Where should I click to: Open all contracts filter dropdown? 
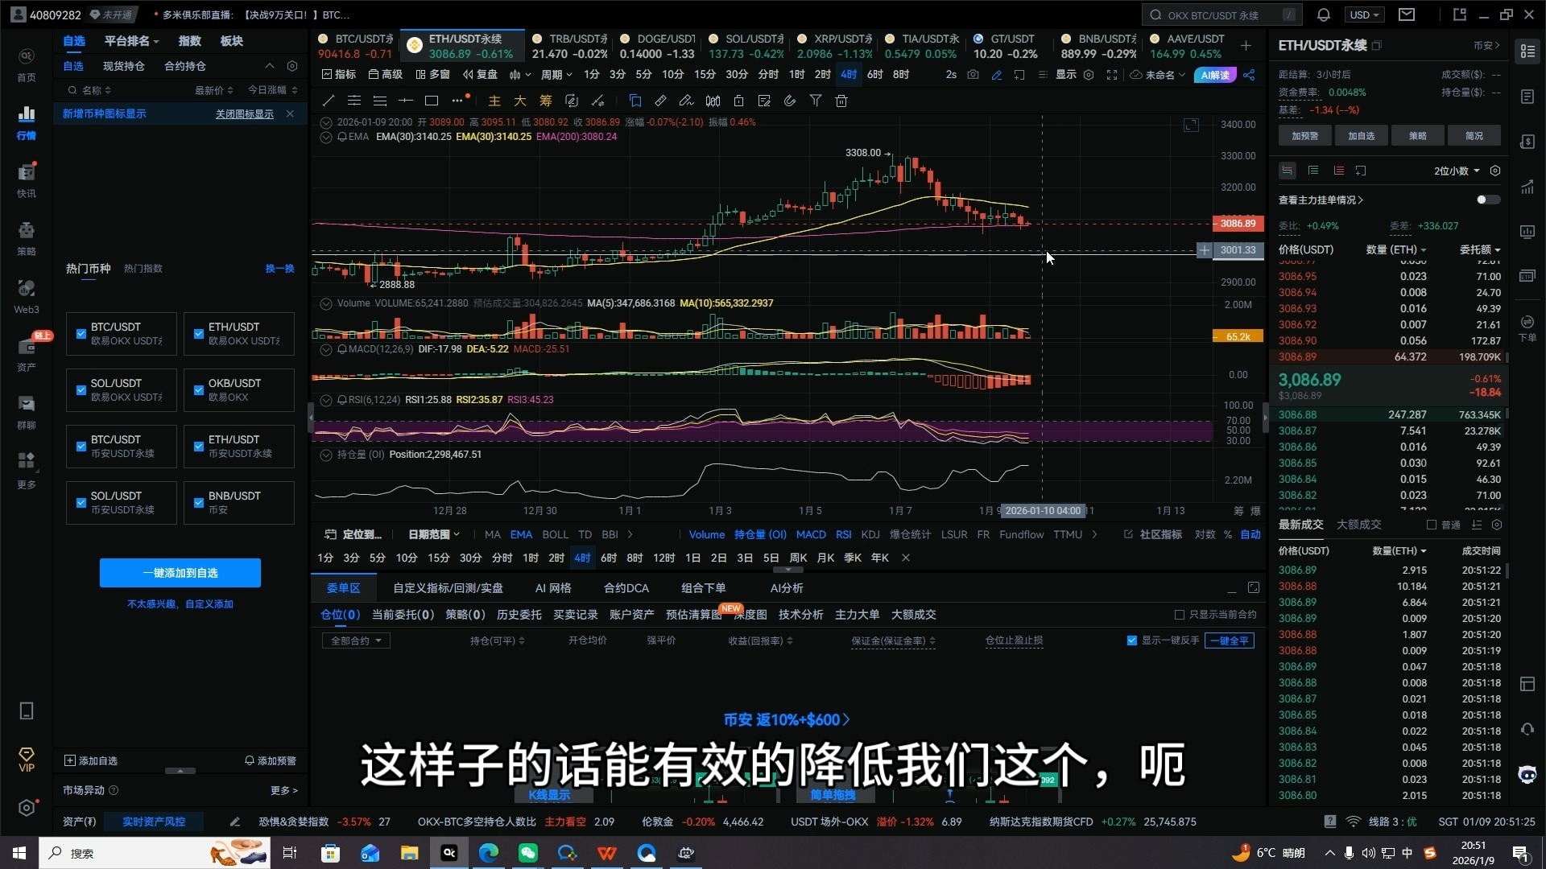tap(356, 640)
